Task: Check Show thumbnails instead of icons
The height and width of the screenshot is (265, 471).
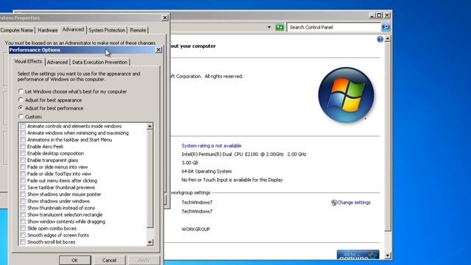Action: tap(23, 208)
